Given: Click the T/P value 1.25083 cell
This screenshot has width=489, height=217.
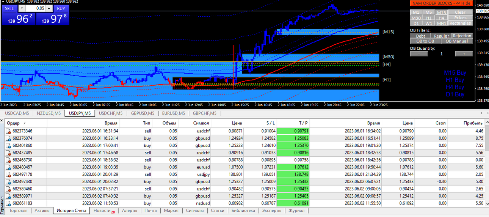Looking at the screenshot, I should pyautogui.click(x=293, y=138).
